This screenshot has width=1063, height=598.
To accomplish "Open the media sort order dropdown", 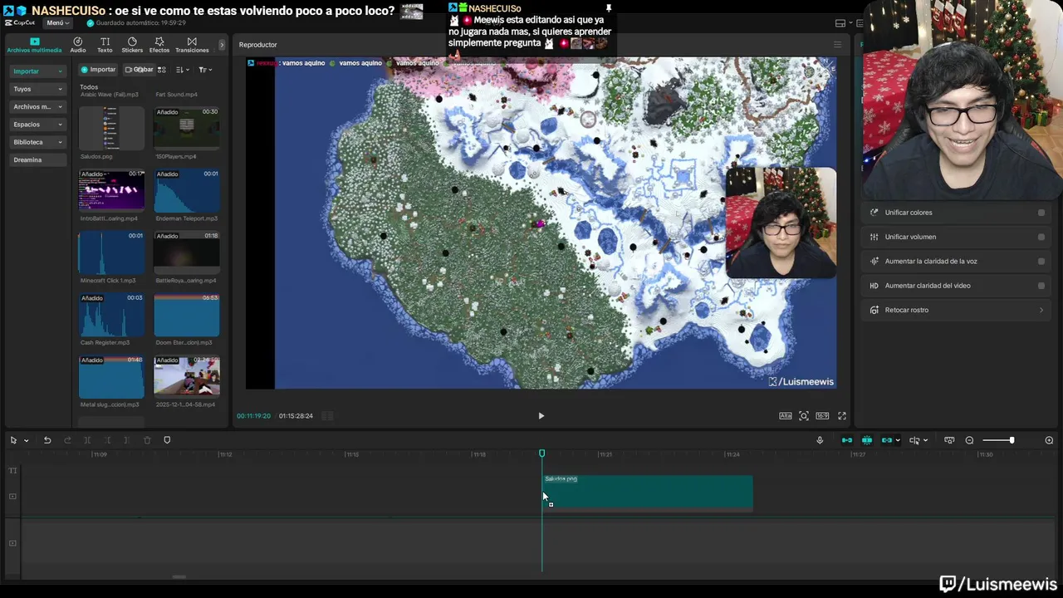I will tap(183, 70).
